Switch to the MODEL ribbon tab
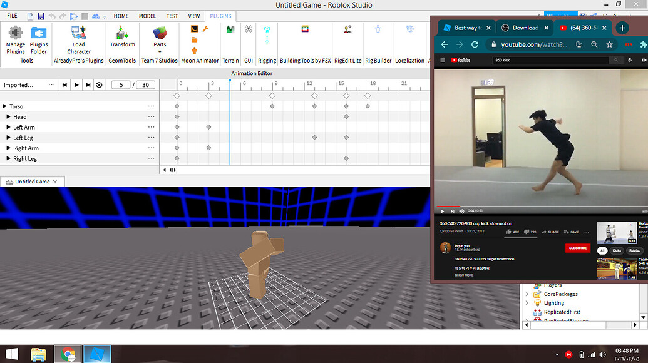 pyautogui.click(x=147, y=16)
